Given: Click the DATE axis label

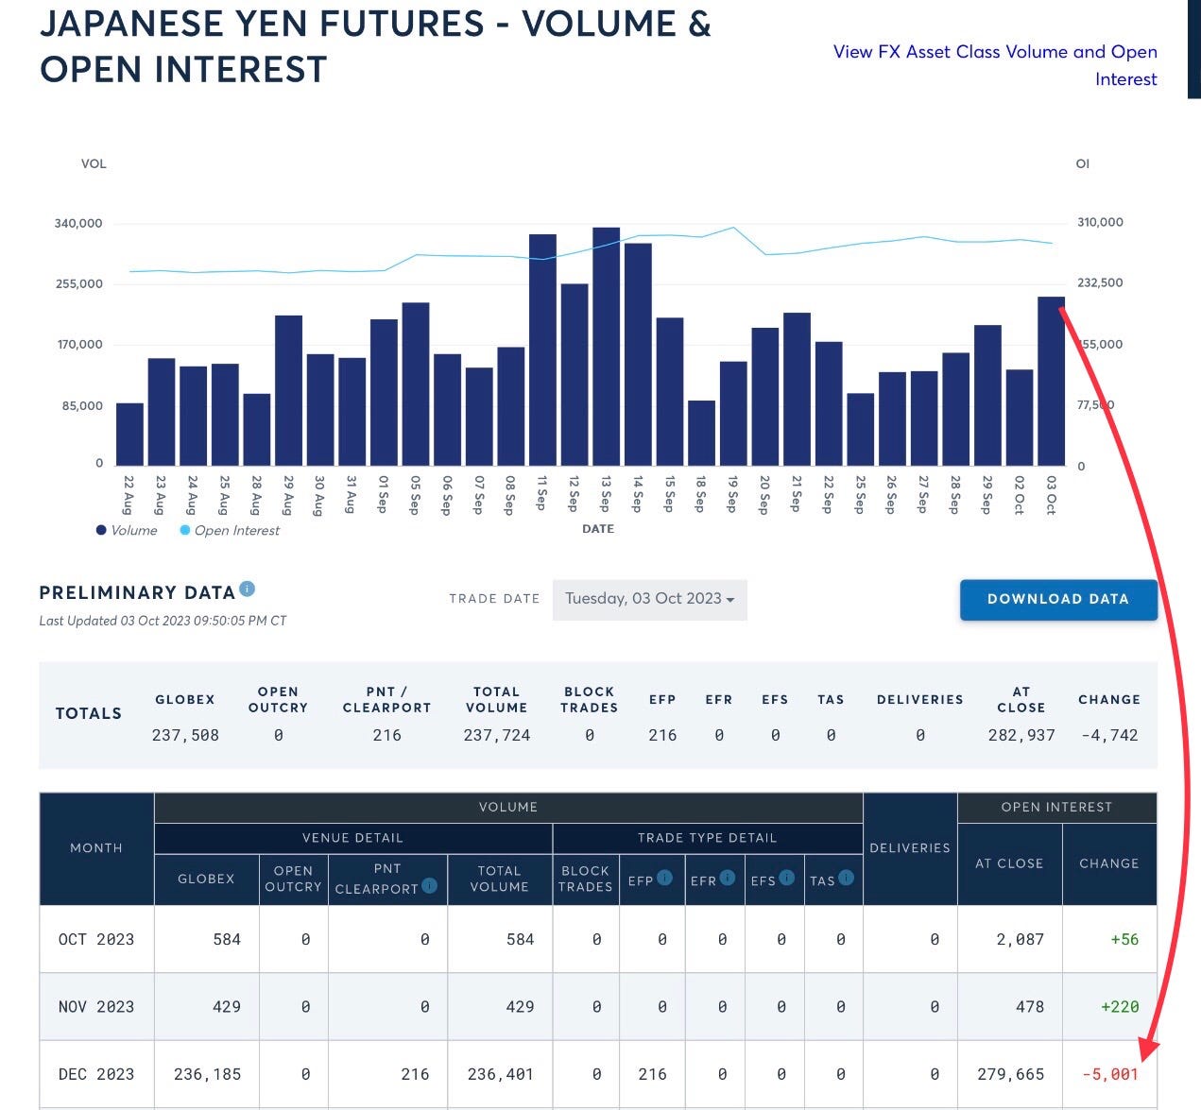Looking at the screenshot, I should click(x=598, y=529).
